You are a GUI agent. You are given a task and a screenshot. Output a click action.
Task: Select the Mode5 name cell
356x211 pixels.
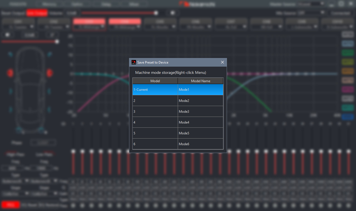click(201, 133)
